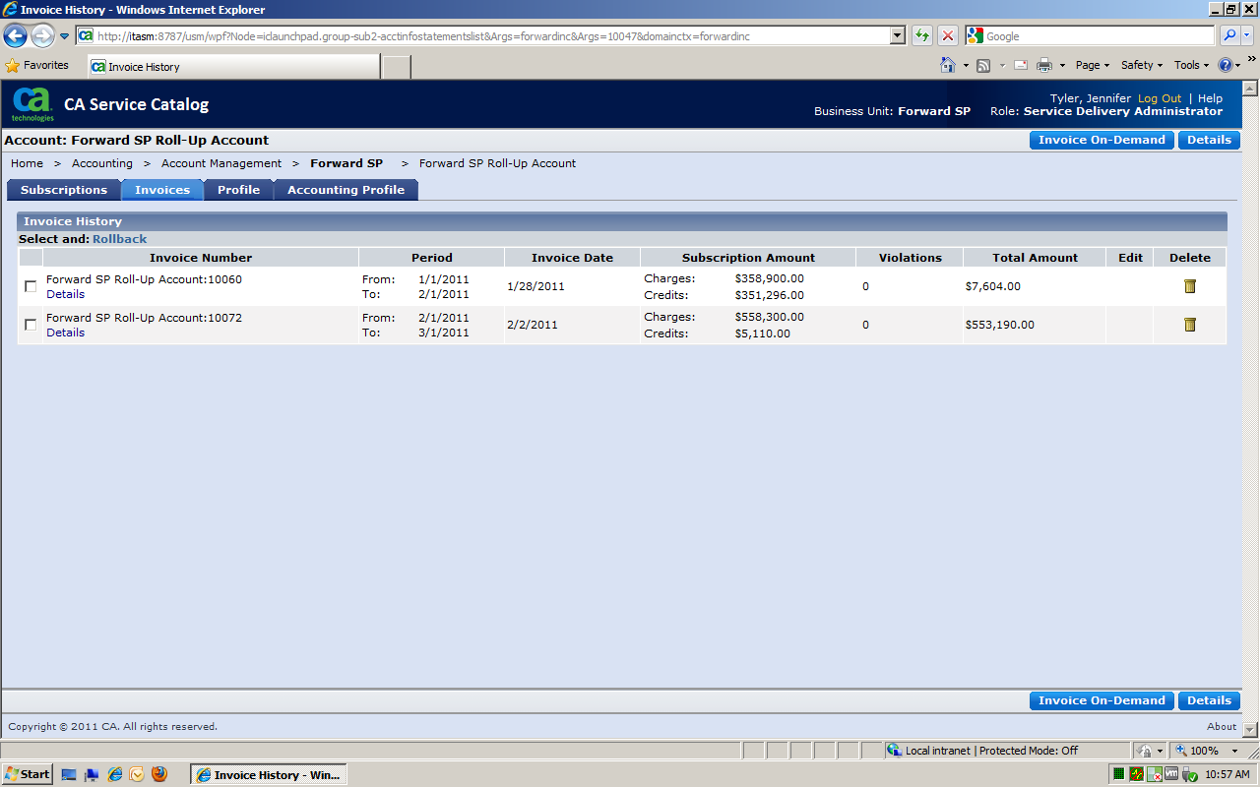Click the Help link in header
Screen dimensions: 1260x787
click(1210, 98)
